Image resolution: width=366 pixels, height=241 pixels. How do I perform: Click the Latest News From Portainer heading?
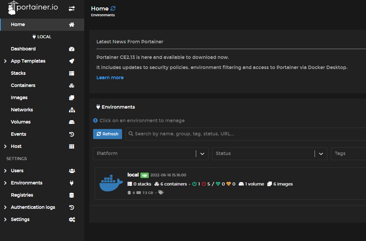[130, 42]
